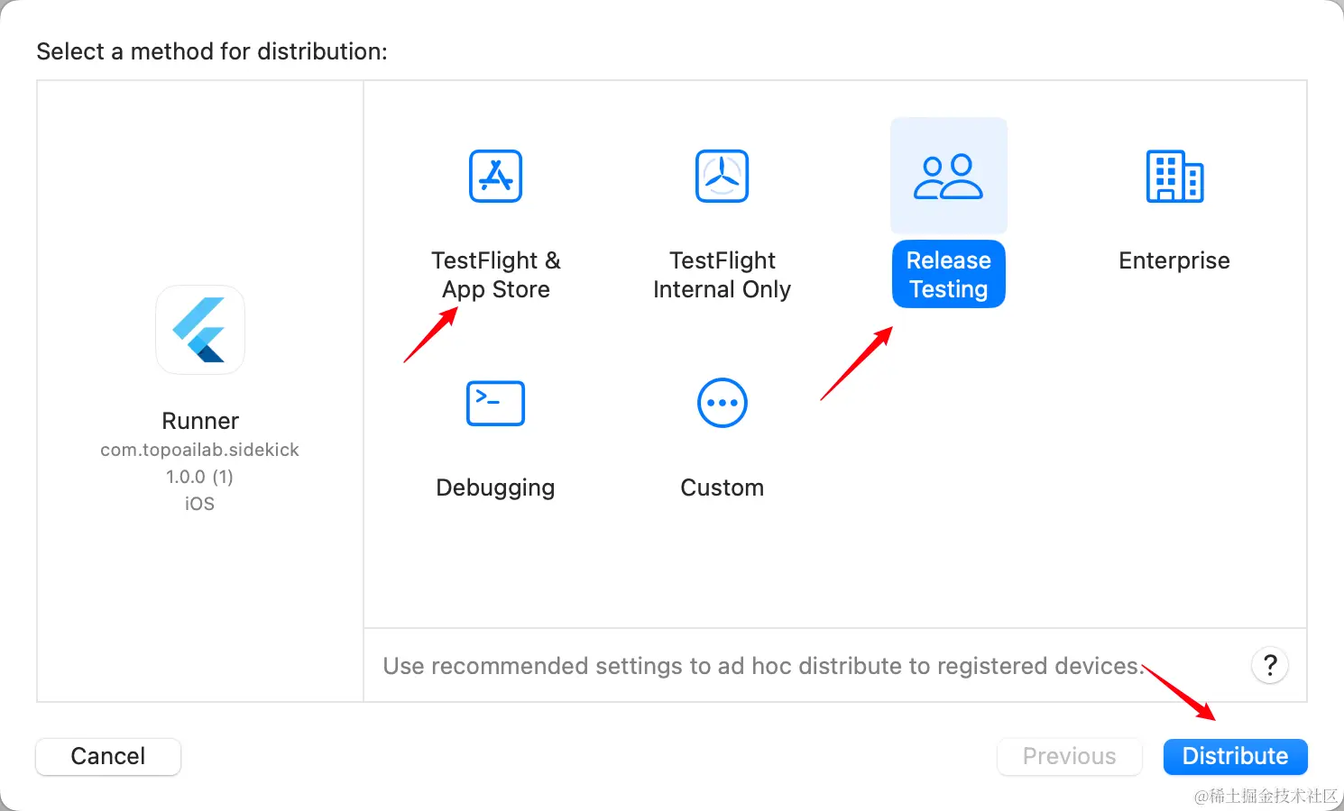This screenshot has height=811, width=1344.
Task: Click the highlighted "Release Testing" label
Action: pyautogui.click(x=948, y=274)
